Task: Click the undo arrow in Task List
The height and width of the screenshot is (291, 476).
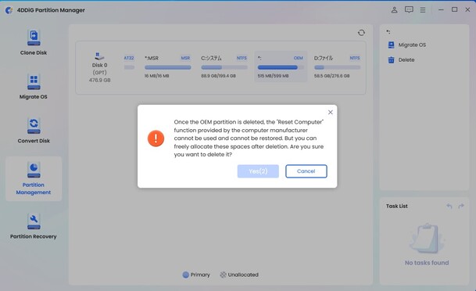Action: pos(449,207)
